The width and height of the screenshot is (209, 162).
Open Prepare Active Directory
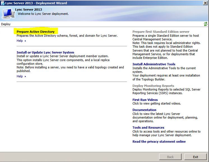pyautogui.click(x=36, y=32)
